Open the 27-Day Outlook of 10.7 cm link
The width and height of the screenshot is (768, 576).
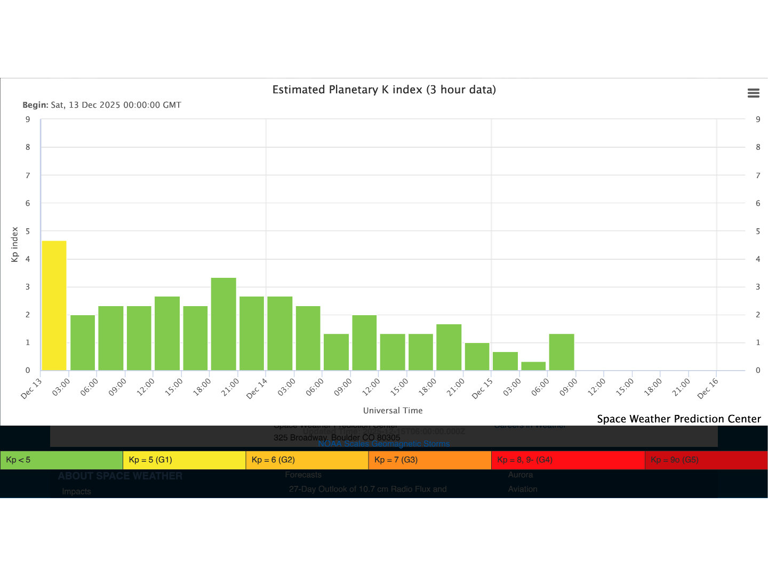[367, 489]
